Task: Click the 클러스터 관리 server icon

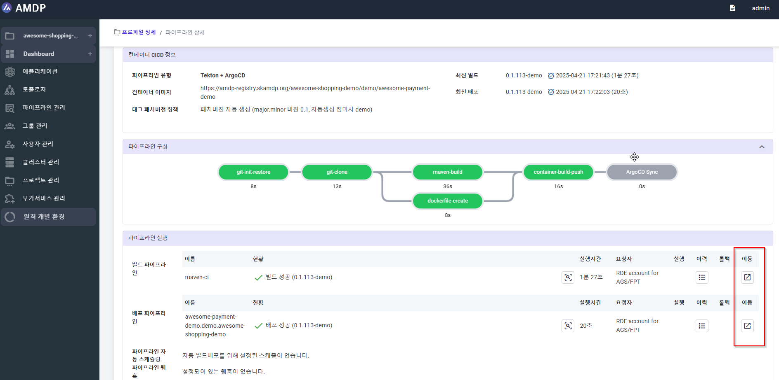Action: 10,162
